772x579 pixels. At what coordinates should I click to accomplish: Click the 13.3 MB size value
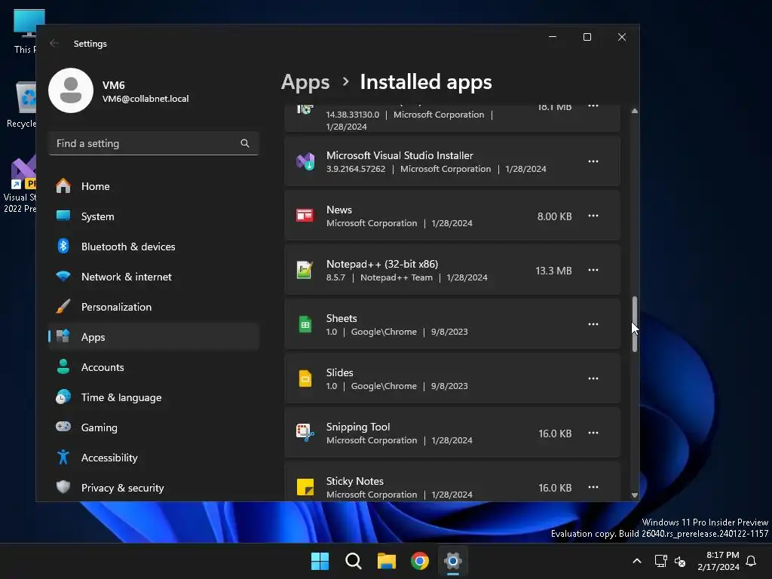click(553, 271)
